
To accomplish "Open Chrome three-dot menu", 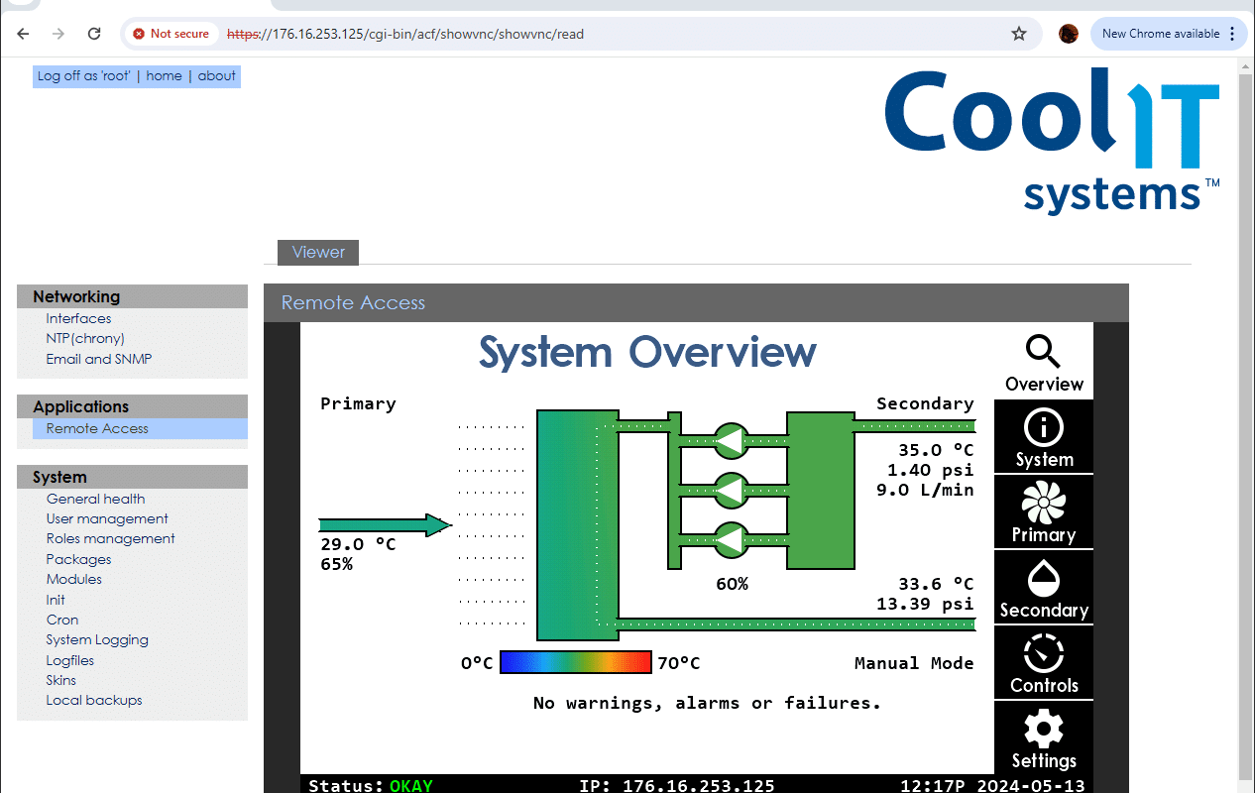I will tap(1232, 34).
